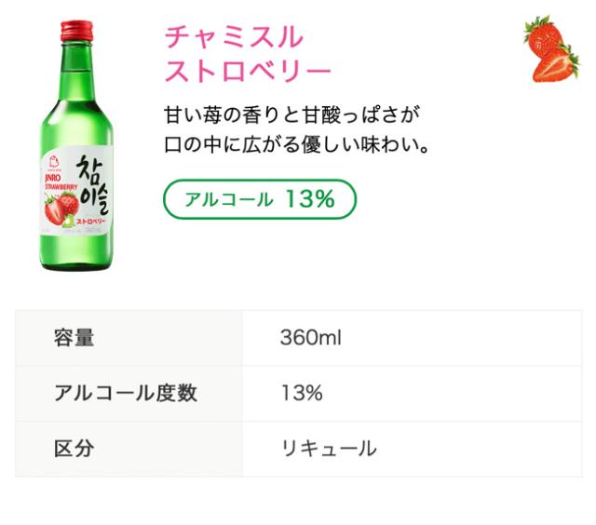The image size is (596, 525).
Task: Click the pink チャミスル title text
Action: coord(234,37)
